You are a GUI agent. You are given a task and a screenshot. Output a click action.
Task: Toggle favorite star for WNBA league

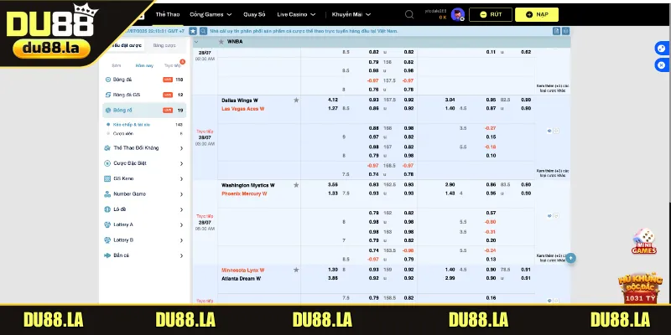[x=221, y=40]
